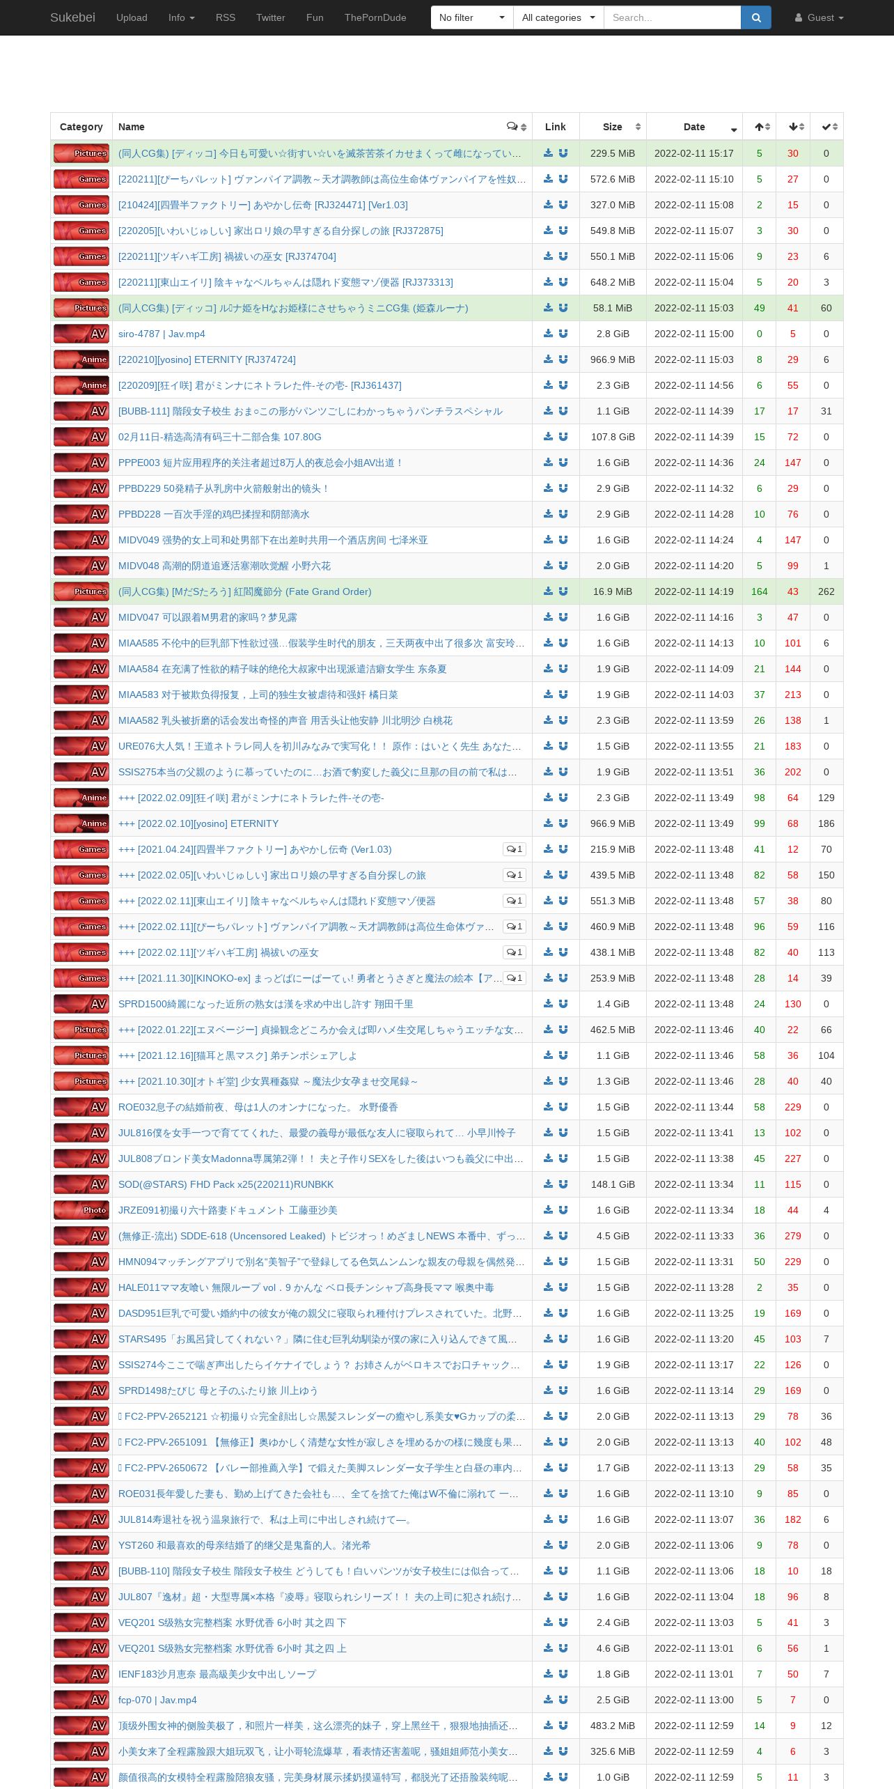The height and width of the screenshot is (1789, 894).
Task: Download torrent for JRZE091 row
Action: point(549,1210)
